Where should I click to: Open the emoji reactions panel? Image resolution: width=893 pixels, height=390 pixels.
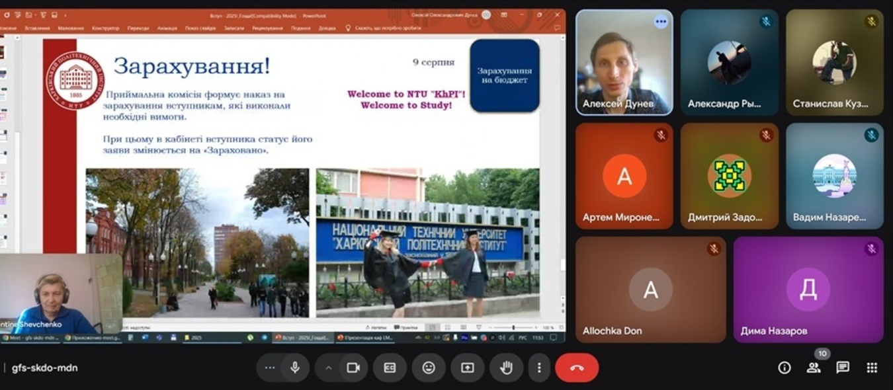pyautogui.click(x=429, y=368)
